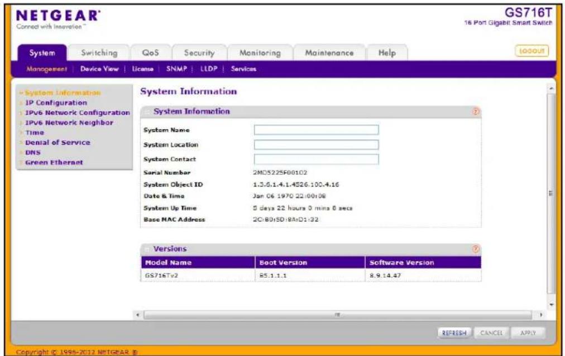The height and width of the screenshot is (356, 565).
Task: Open the Maintenance tab
Action: tap(329, 53)
